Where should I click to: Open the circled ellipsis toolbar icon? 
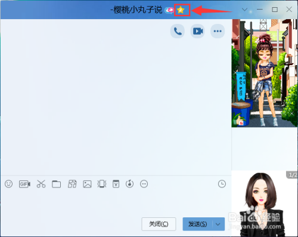[144, 184]
